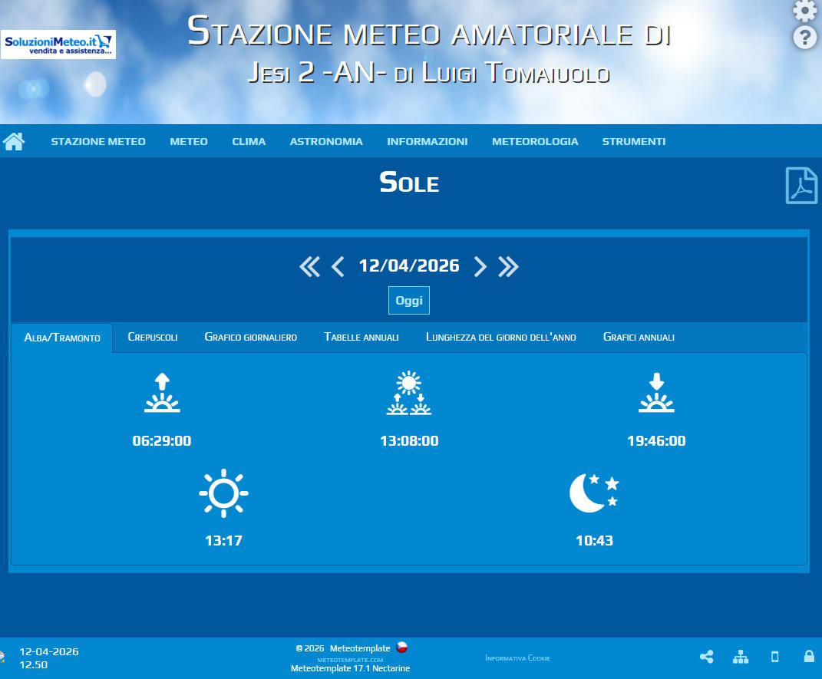The height and width of the screenshot is (679, 822).
Task: Go to previous day single arrow
Action: click(x=338, y=266)
